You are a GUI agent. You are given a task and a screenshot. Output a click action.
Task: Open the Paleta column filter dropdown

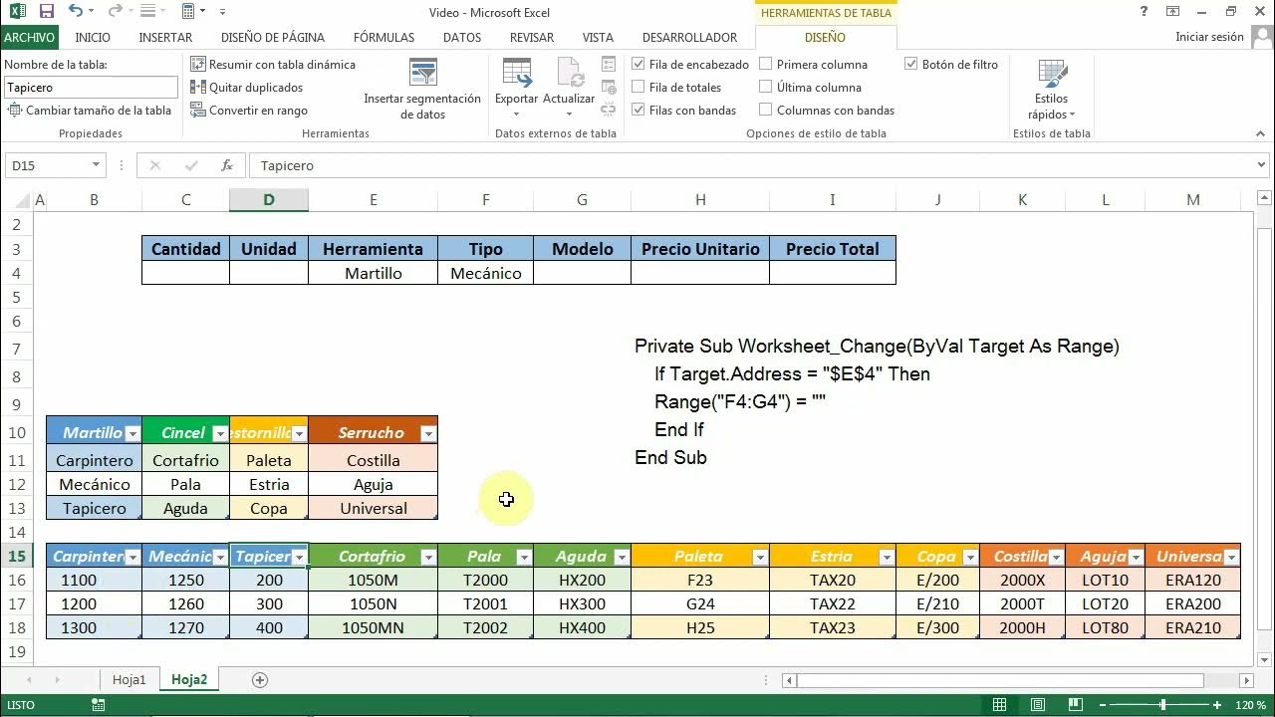(x=760, y=557)
